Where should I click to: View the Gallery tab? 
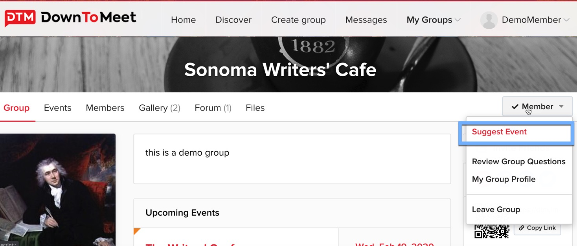click(x=159, y=108)
